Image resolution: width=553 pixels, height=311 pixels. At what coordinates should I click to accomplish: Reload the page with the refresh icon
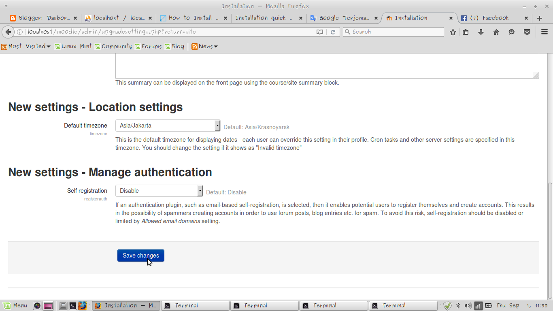click(x=333, y=32)
